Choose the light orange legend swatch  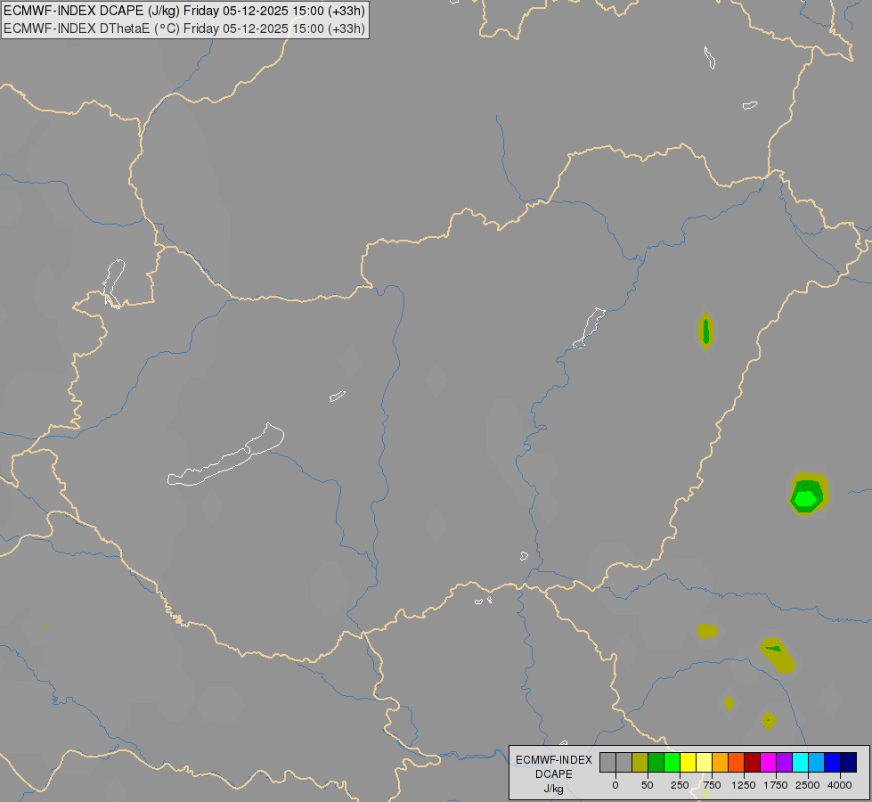point(721,763)
